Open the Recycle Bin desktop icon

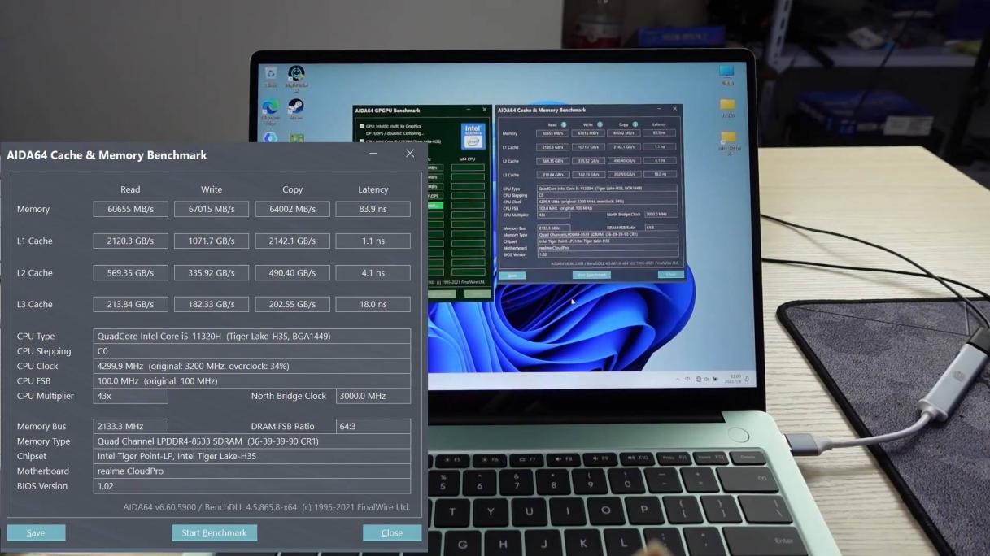coord(271,76)
